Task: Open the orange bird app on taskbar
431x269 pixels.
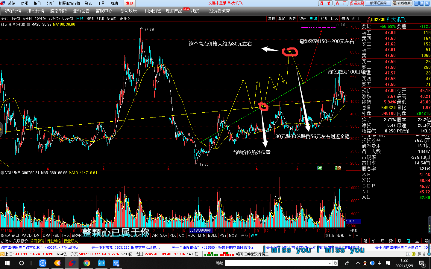Action: 57,263
